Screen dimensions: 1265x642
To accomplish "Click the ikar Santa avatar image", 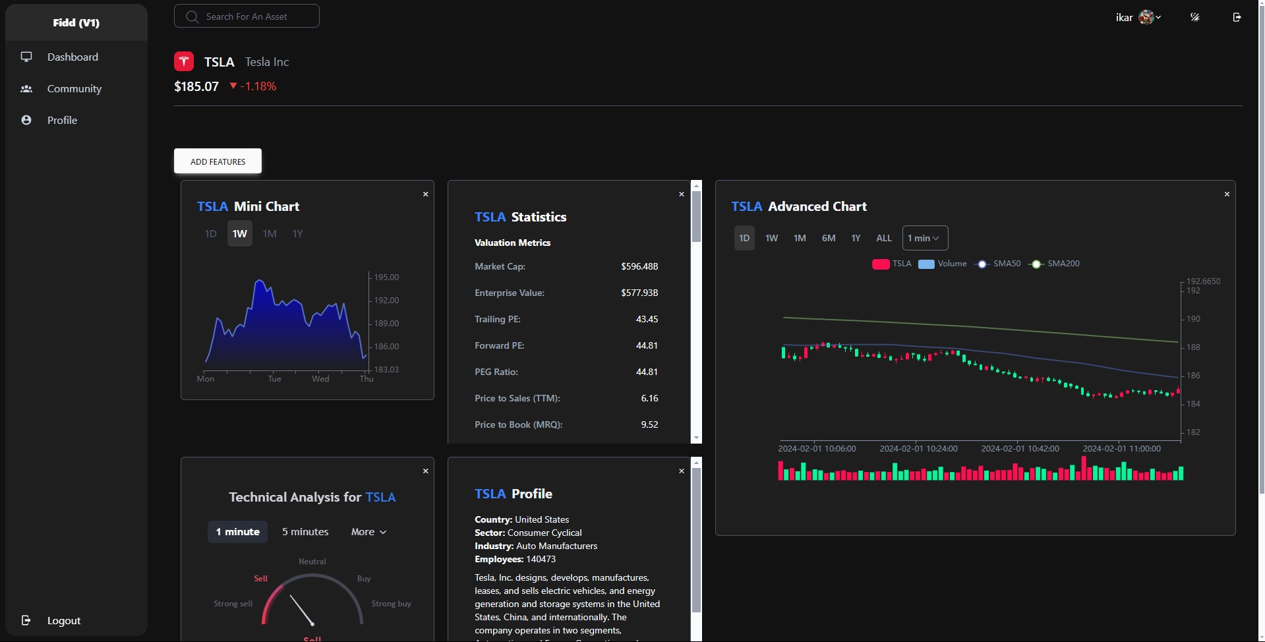I will point(1146,17).
